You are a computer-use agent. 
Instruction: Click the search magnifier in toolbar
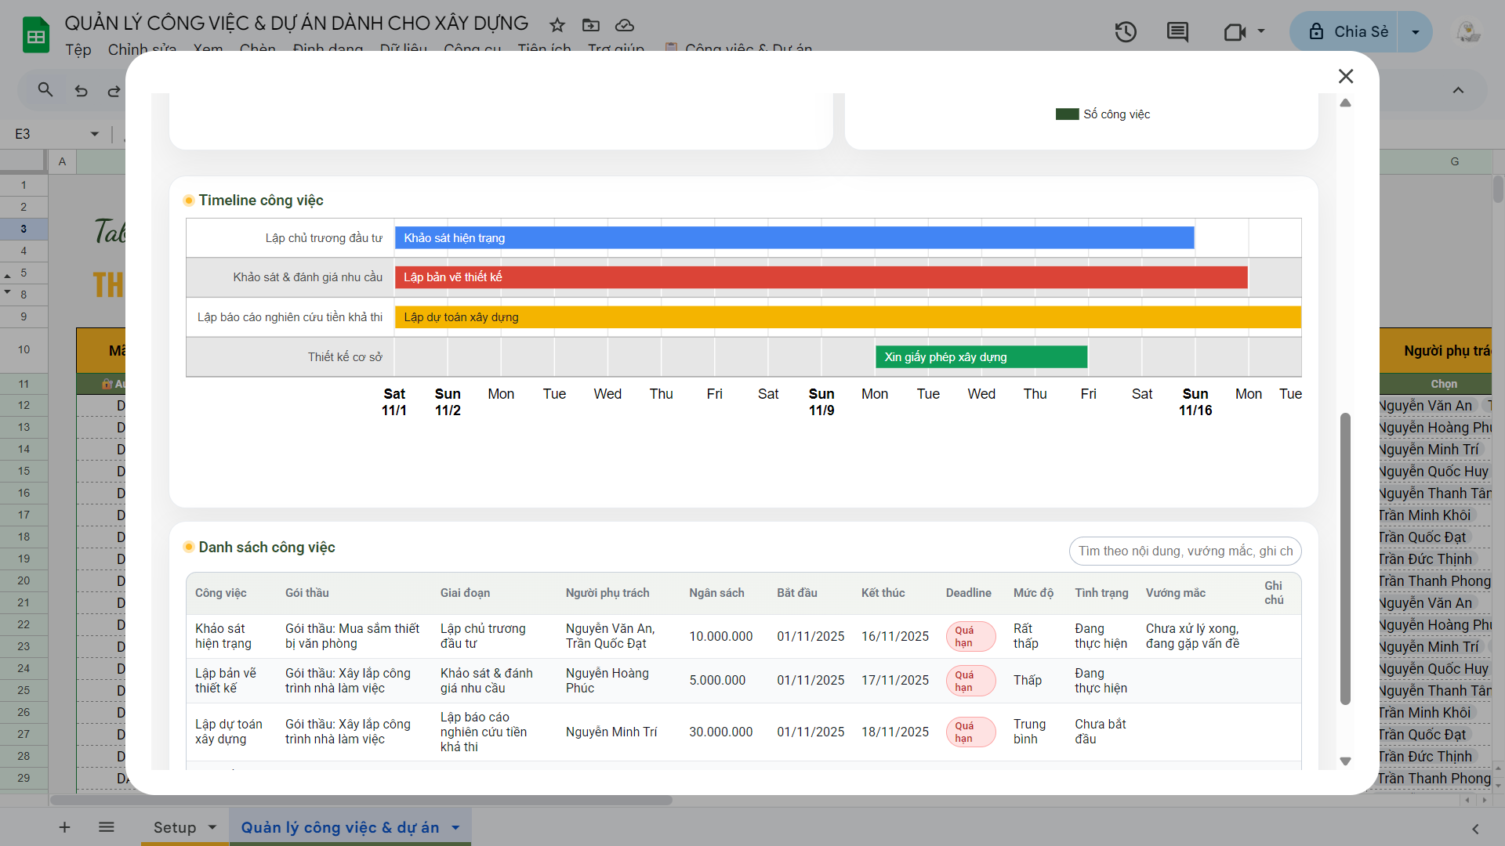(45, 90)
